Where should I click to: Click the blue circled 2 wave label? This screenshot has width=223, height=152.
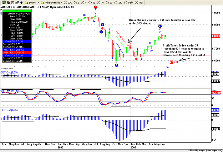coord(102,25)
